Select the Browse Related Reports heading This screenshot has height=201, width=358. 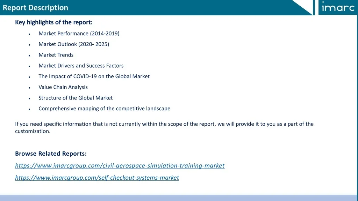tap(51, 154)
